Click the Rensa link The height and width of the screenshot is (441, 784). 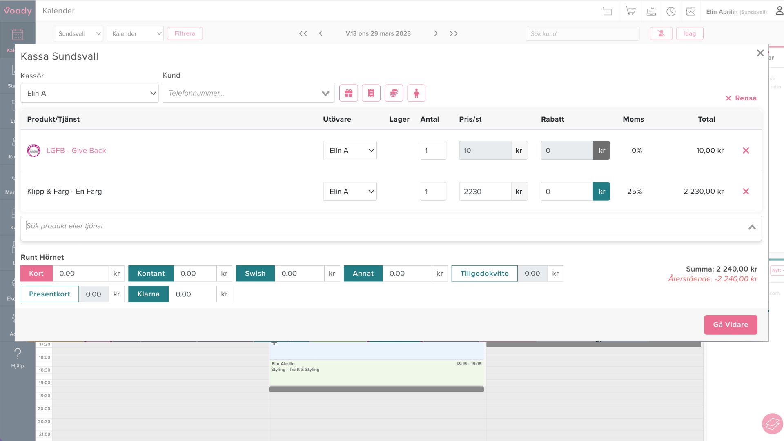tap(741, 98)
